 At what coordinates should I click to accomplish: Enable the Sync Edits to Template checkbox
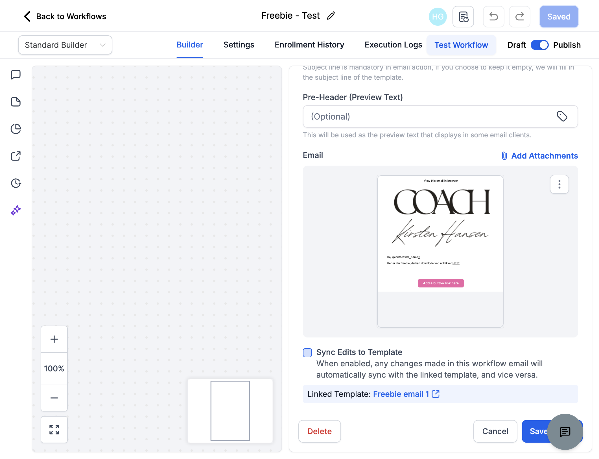pyautogui.click(x=307, y=352)
